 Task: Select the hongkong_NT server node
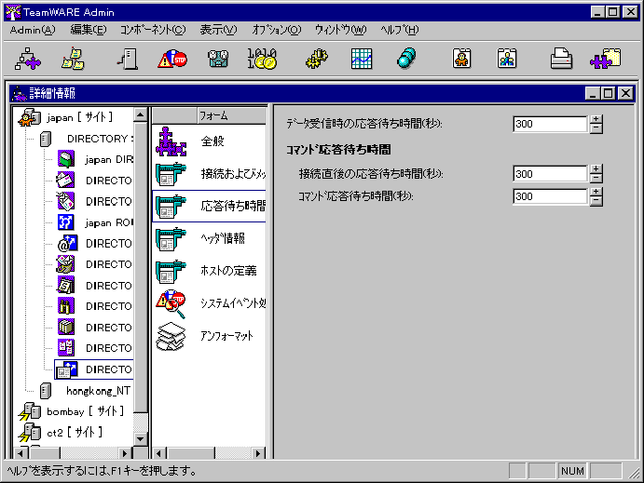[x=86, y=391]
